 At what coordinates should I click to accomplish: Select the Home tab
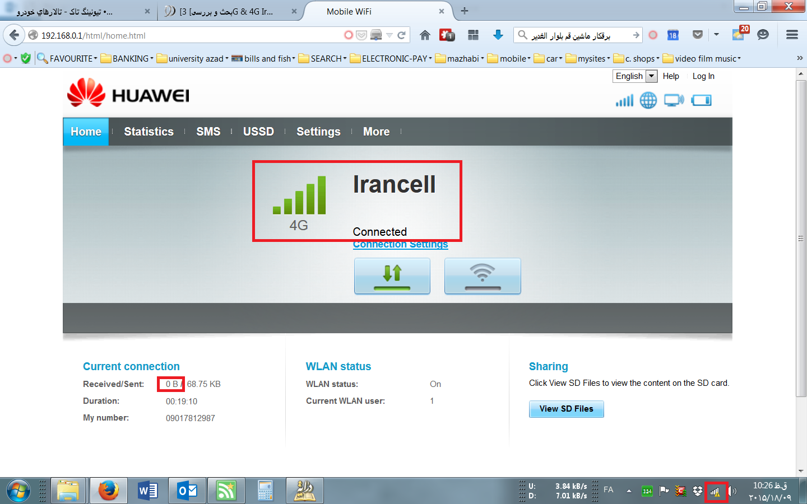pyautogui.click(x=86, y=132)
